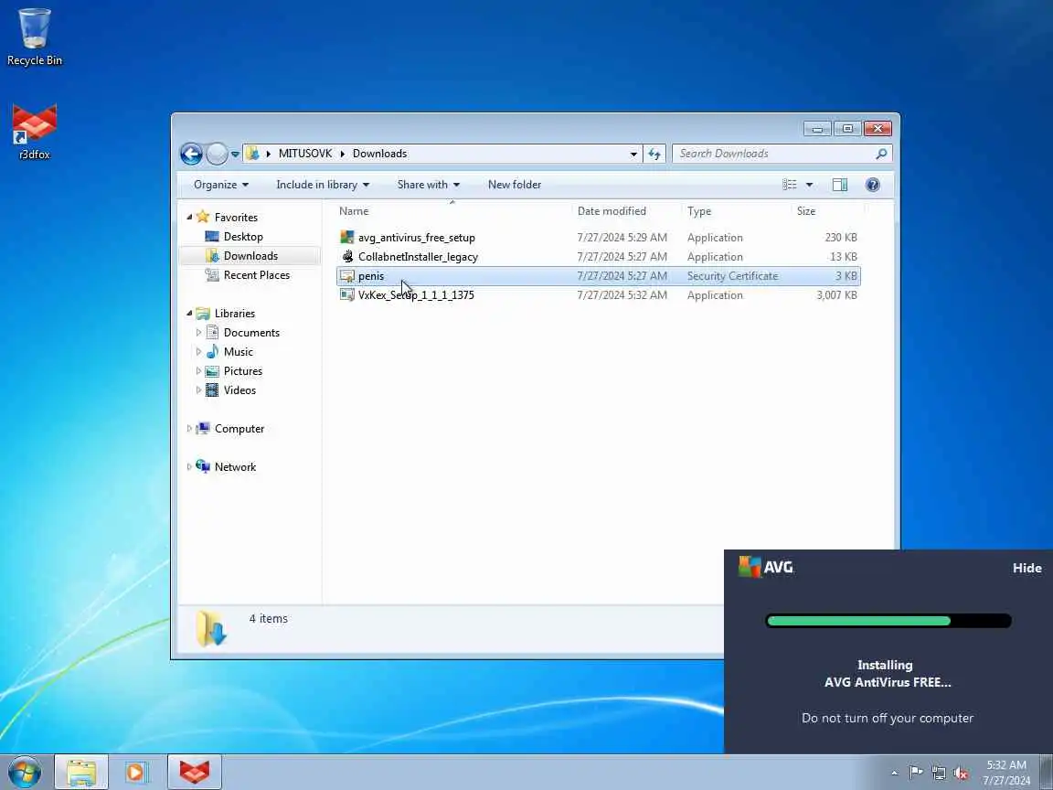1053x790 pixels.
Task: Sort by Name column header
Action: pos(453,211)
